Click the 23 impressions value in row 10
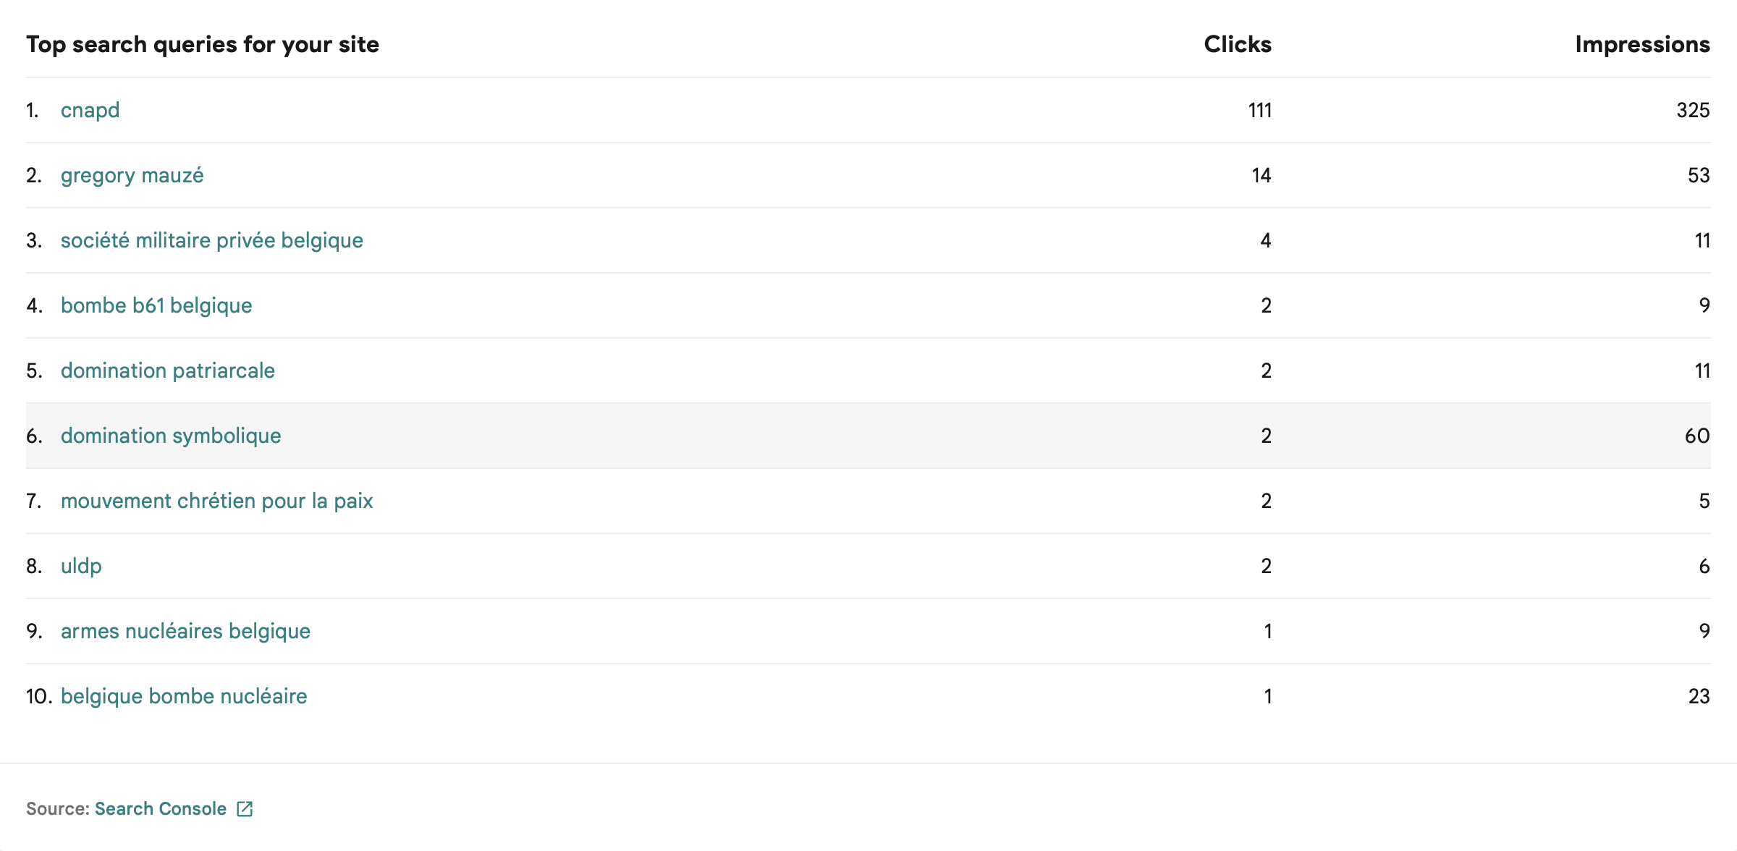The height and width of the screenshot is (851, 1737). pos(1698,696)
